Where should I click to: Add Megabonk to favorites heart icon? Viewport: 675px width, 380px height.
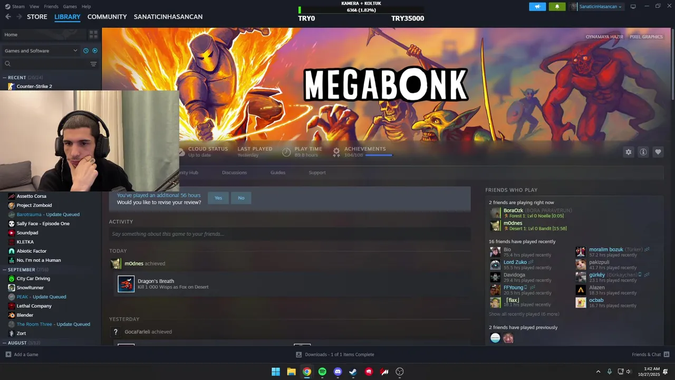658,152
